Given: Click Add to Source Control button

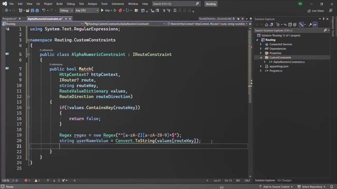Looking at the screenshot, I should [276, 187].
